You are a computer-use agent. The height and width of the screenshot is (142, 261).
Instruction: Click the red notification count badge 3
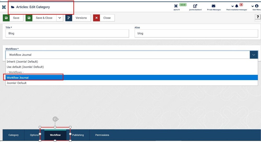tap(241, 5)
